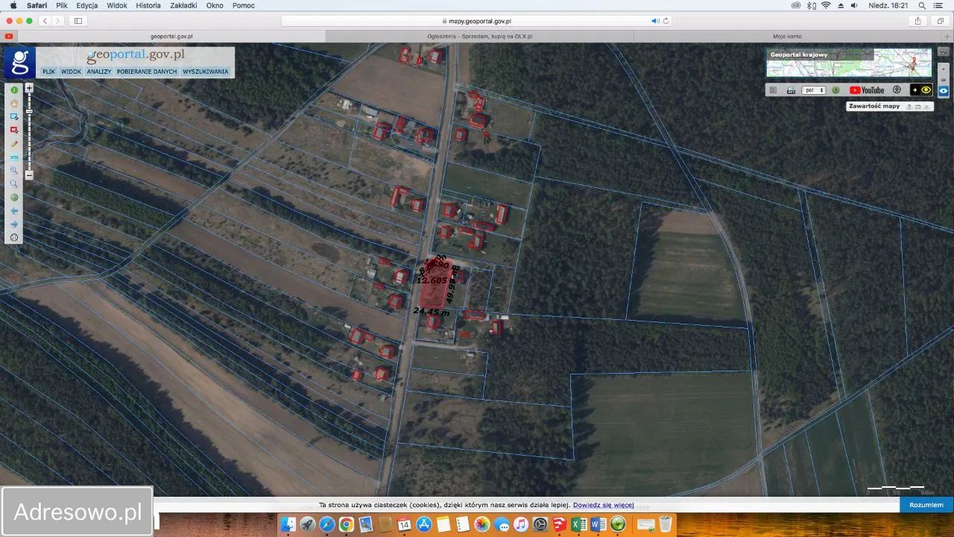Viewport: 954px width, 537px height.
Task: Open the Dowiedz się więcej link
Action: [603, 505]
